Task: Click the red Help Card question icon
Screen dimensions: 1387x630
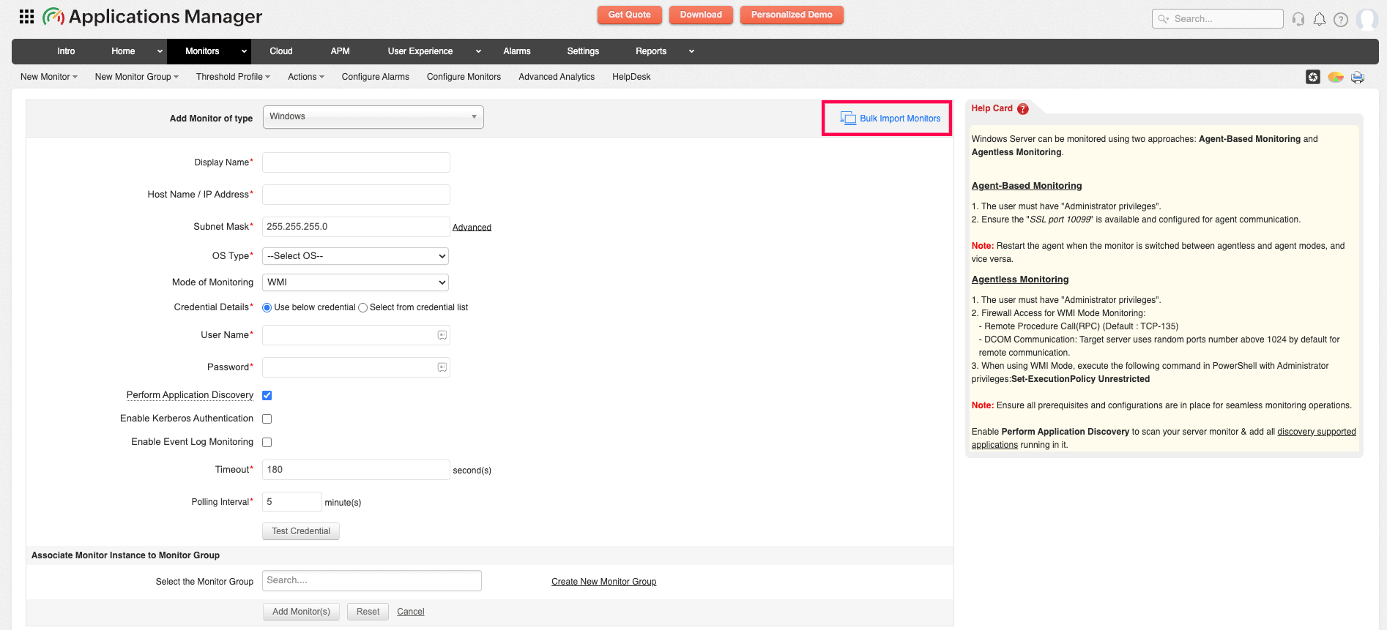Action: [x=1023, y=109]
